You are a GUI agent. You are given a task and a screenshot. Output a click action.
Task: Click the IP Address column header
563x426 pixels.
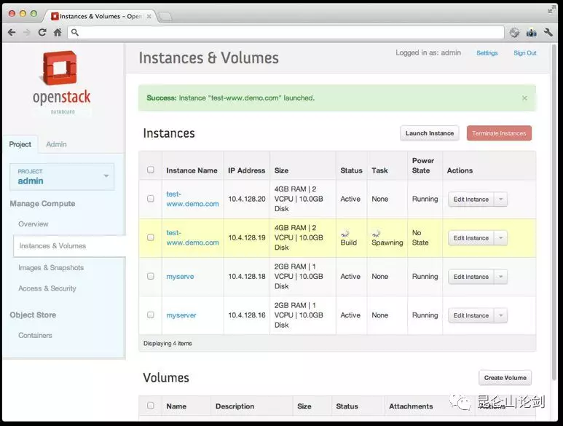247,170
